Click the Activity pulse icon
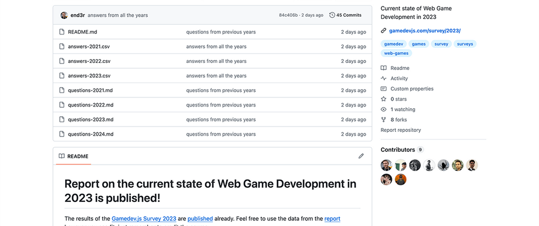 coord(384,79)
